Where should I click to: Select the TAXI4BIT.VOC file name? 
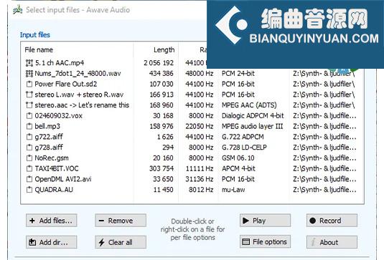(57, 168)
